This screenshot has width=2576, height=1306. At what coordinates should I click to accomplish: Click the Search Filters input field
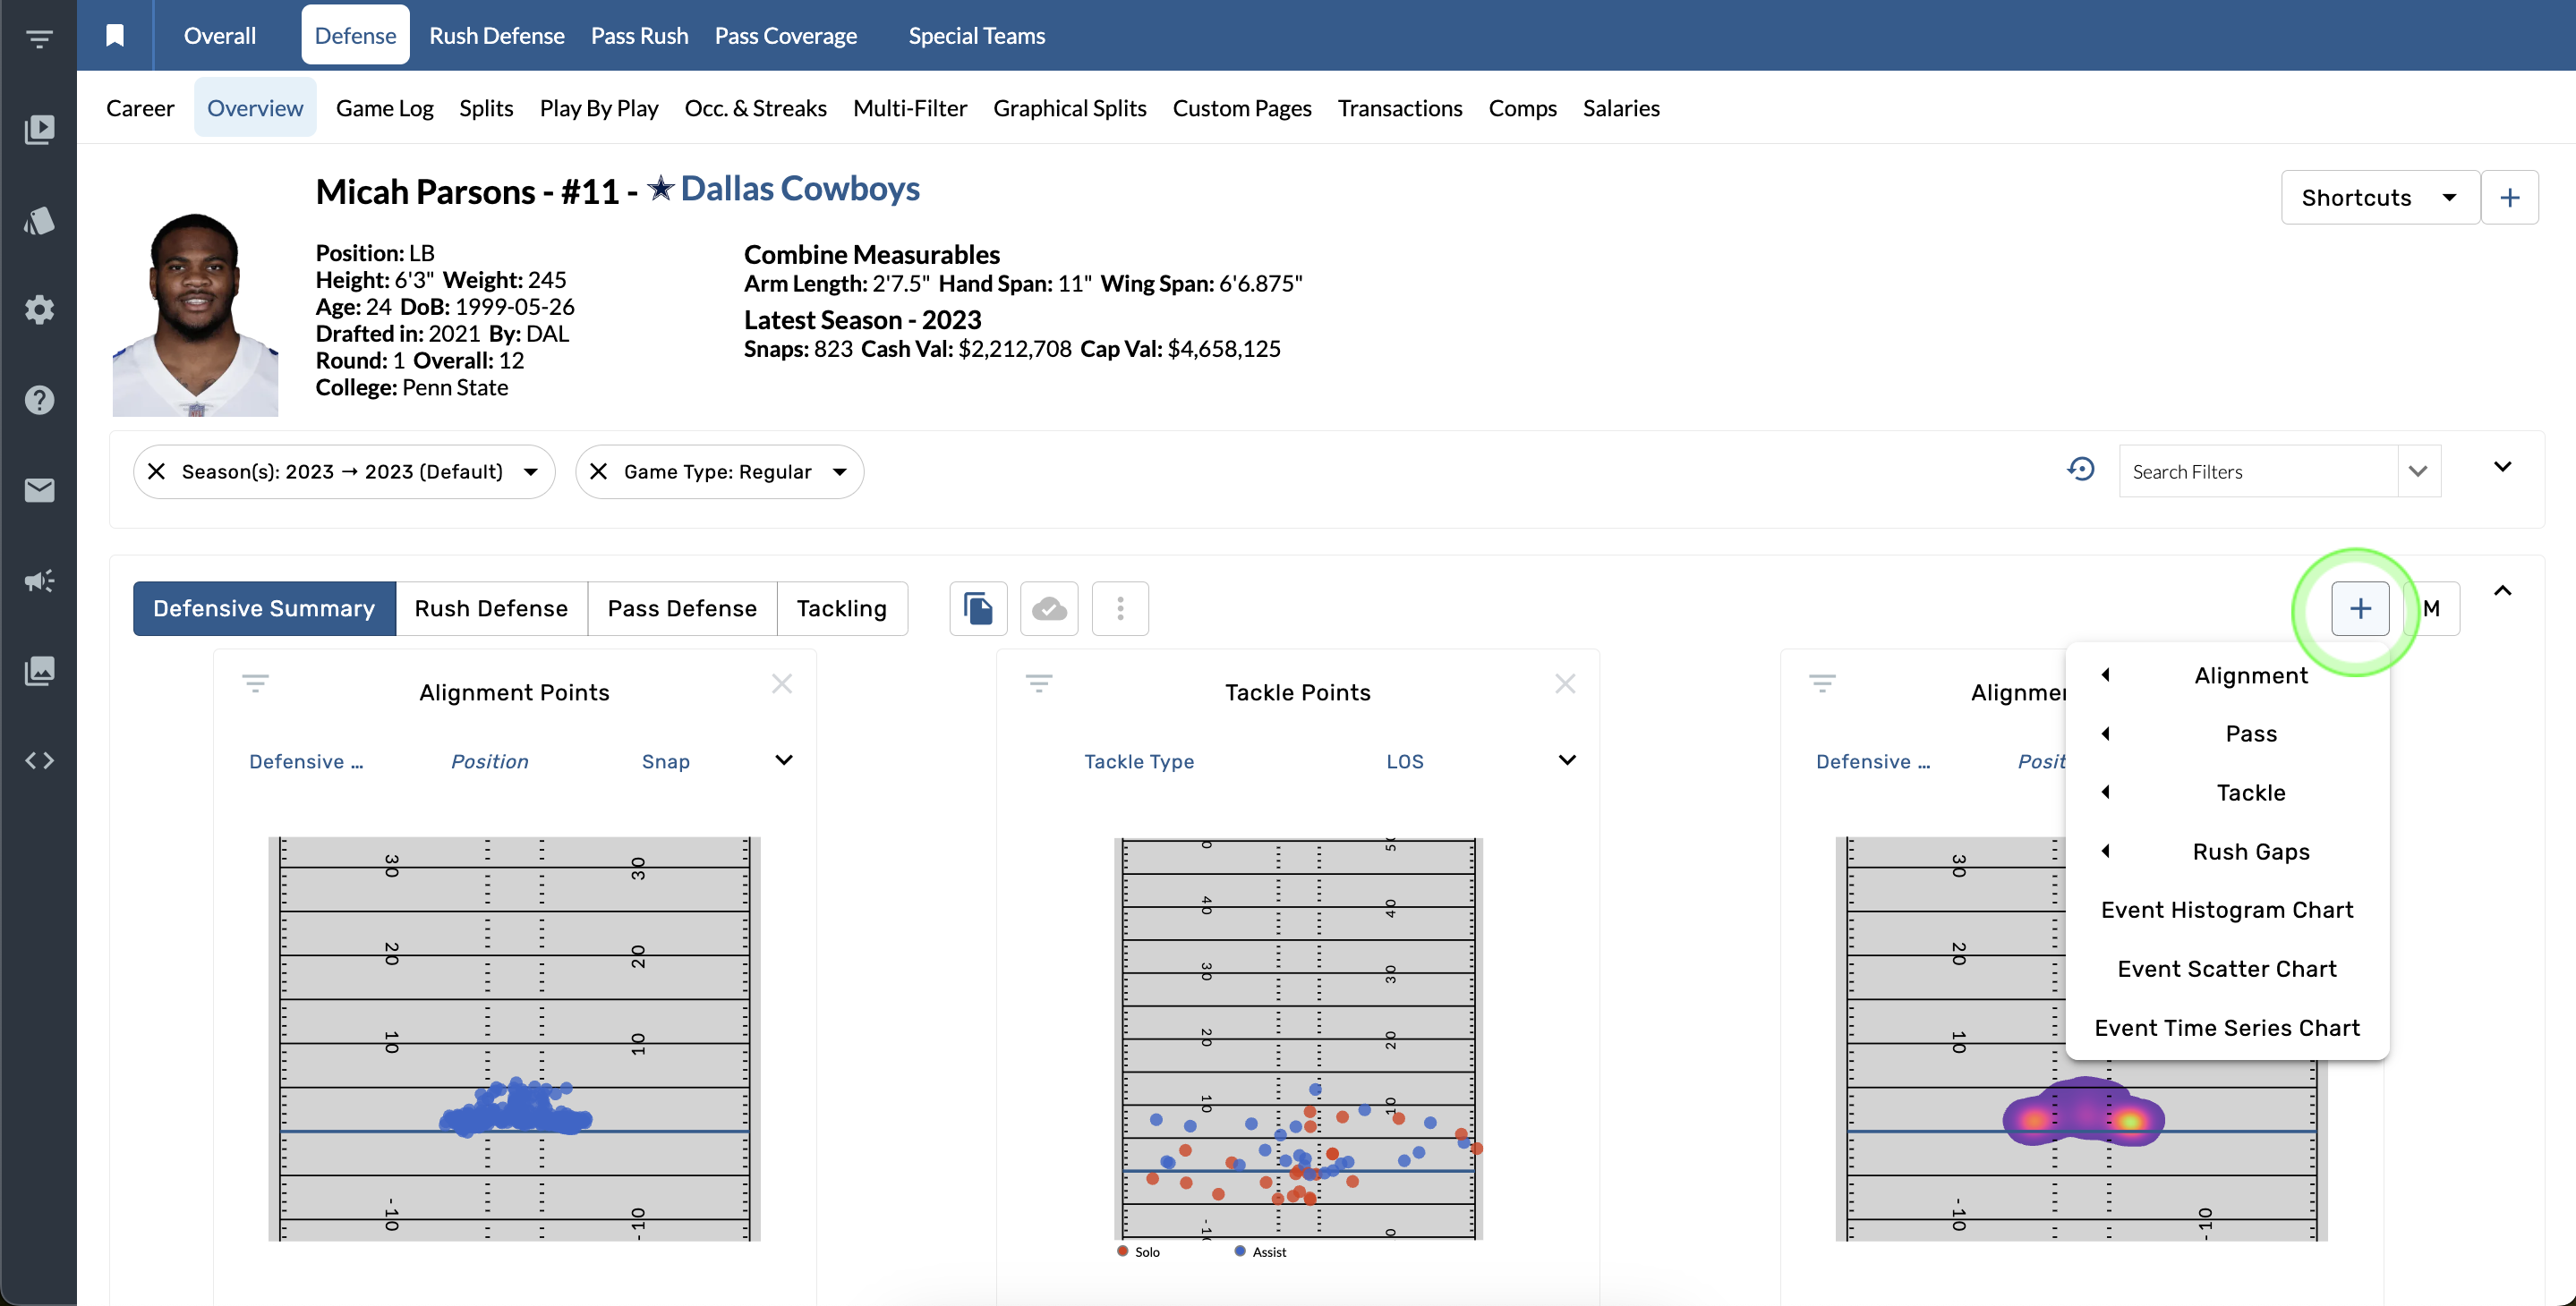2256,471
